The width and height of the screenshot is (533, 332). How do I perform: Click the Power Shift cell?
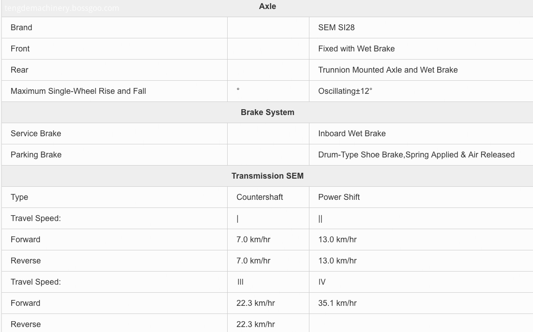[339, 197]
